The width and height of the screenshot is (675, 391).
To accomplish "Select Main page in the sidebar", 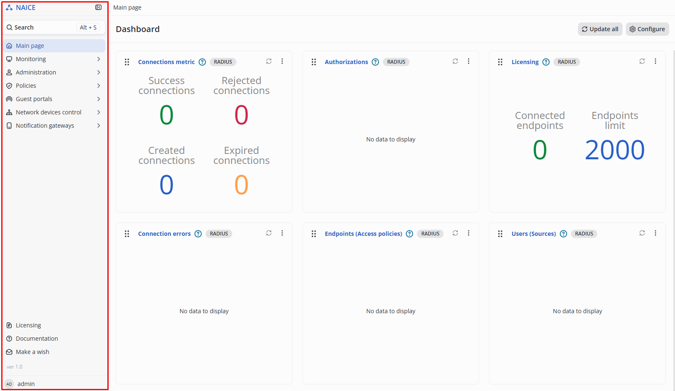I will [30, 46].
